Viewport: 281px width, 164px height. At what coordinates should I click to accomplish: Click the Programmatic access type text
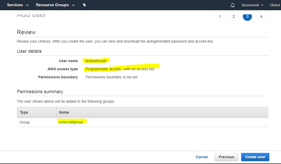(x=120, y=69)
